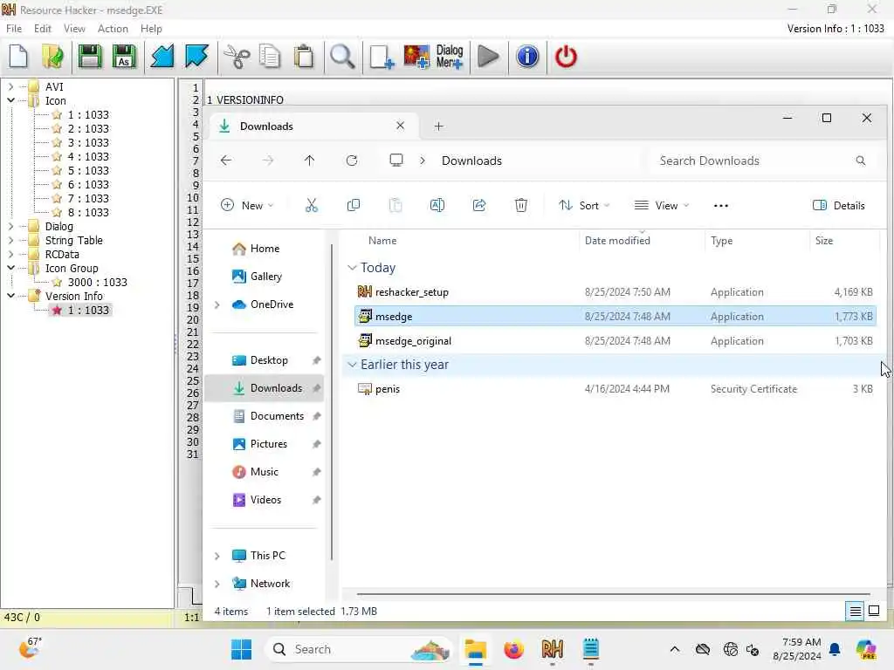Click Delete trash icon in Explorer
The image size is (894, 670).
[521, 205]
